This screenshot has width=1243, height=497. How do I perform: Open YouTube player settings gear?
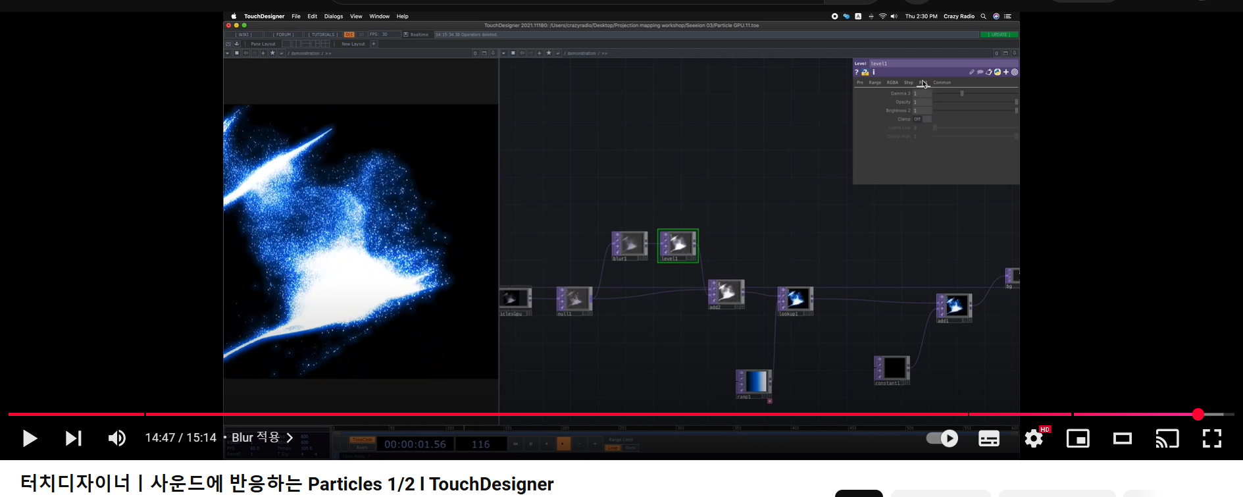[x=1034, y=438]
